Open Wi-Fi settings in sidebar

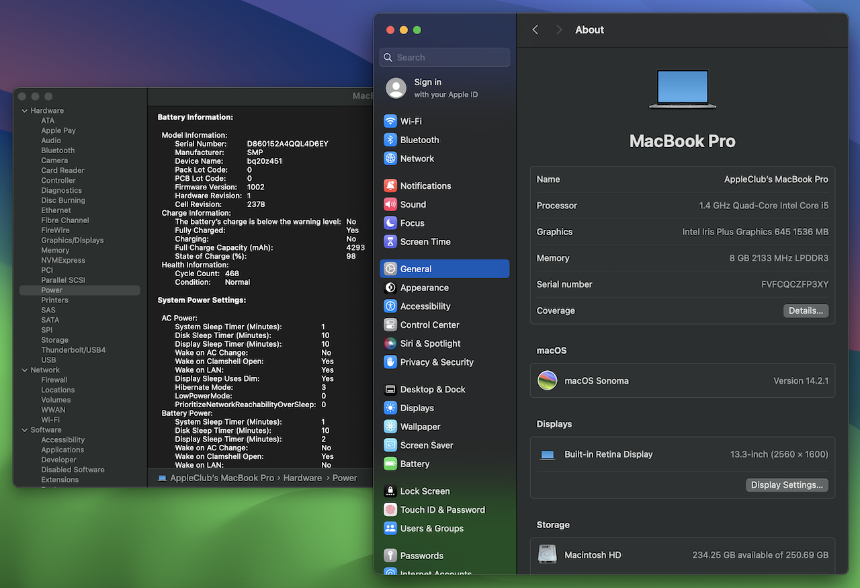click(445, 121)
